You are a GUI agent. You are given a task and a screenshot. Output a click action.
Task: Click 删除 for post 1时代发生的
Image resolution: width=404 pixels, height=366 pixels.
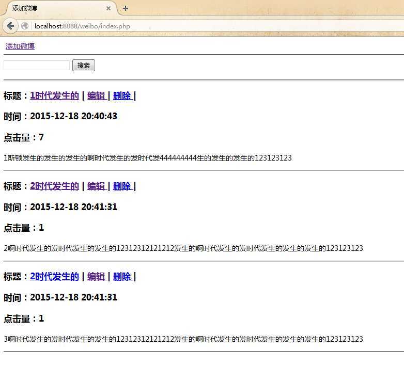[x=122, y=96]
